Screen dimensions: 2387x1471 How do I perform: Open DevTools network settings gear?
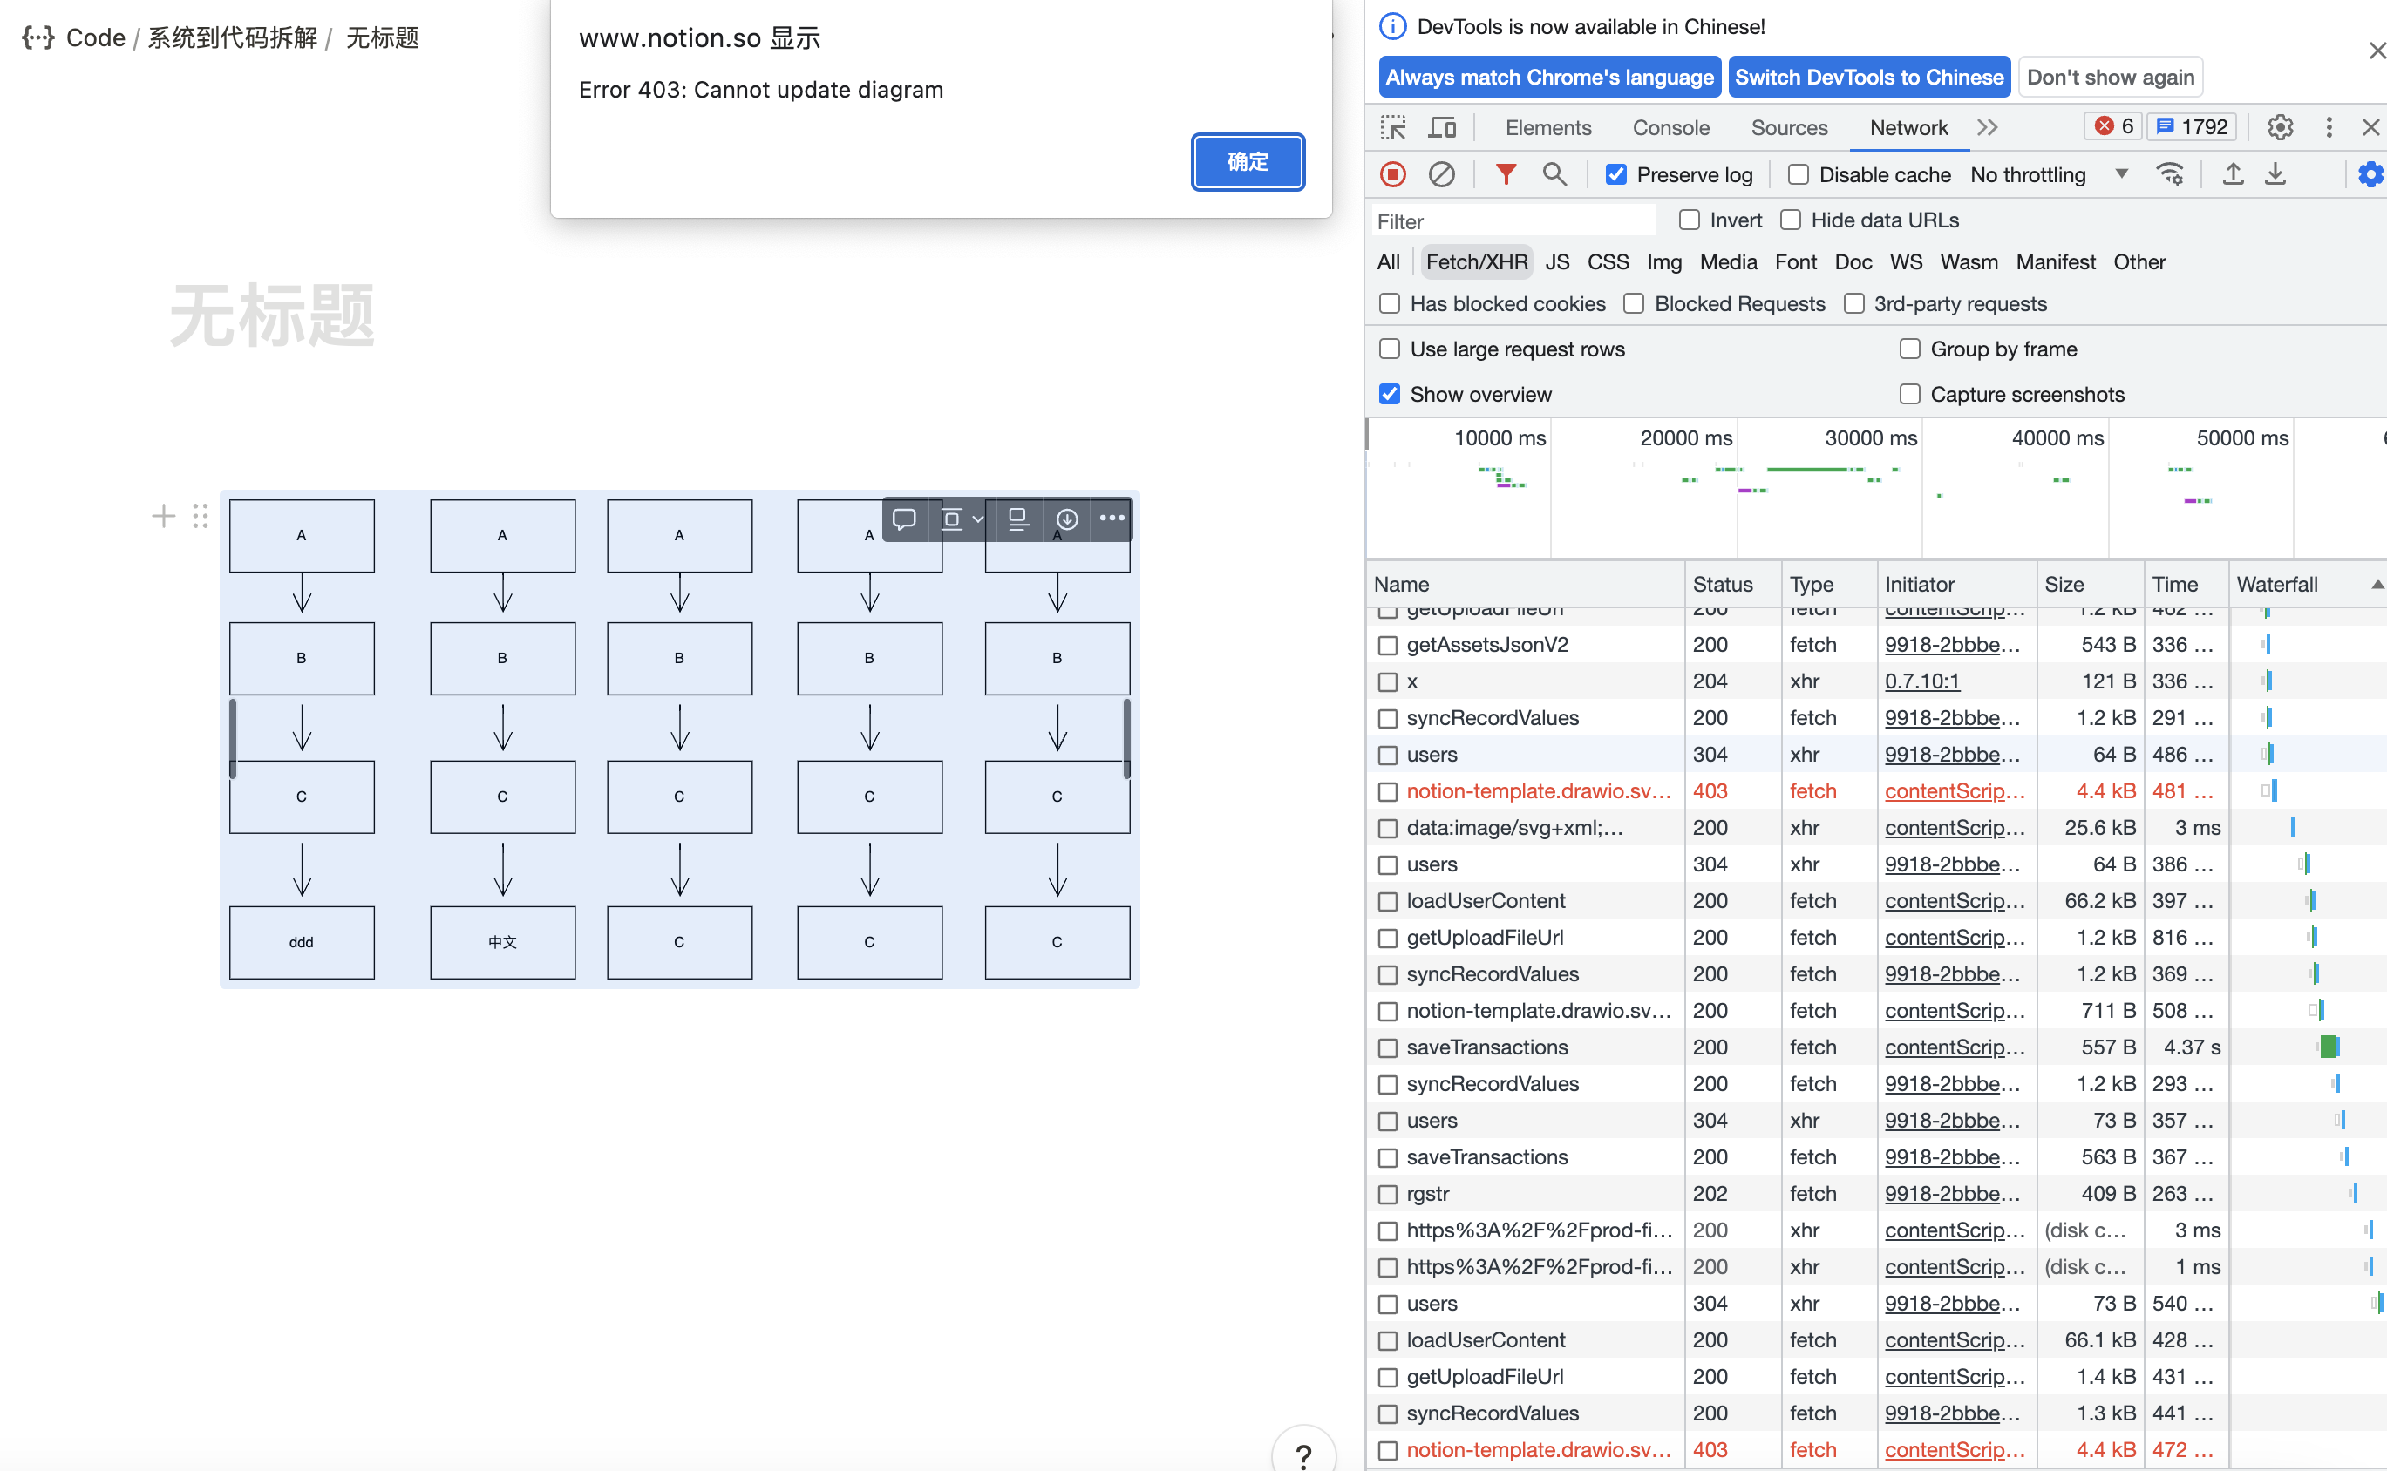point(2370,174)
